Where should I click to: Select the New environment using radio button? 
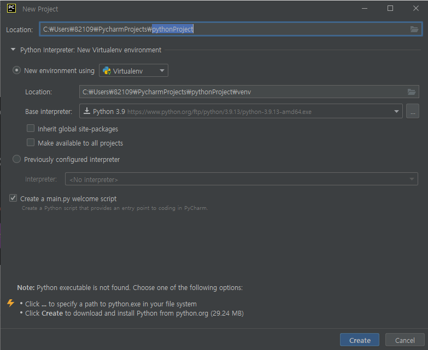coord(16,70)
